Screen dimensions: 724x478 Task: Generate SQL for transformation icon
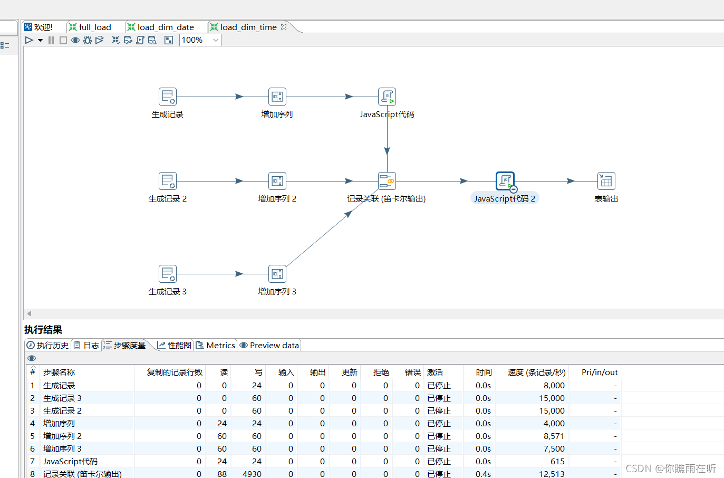pyautogui.click(x=140, y=40)
